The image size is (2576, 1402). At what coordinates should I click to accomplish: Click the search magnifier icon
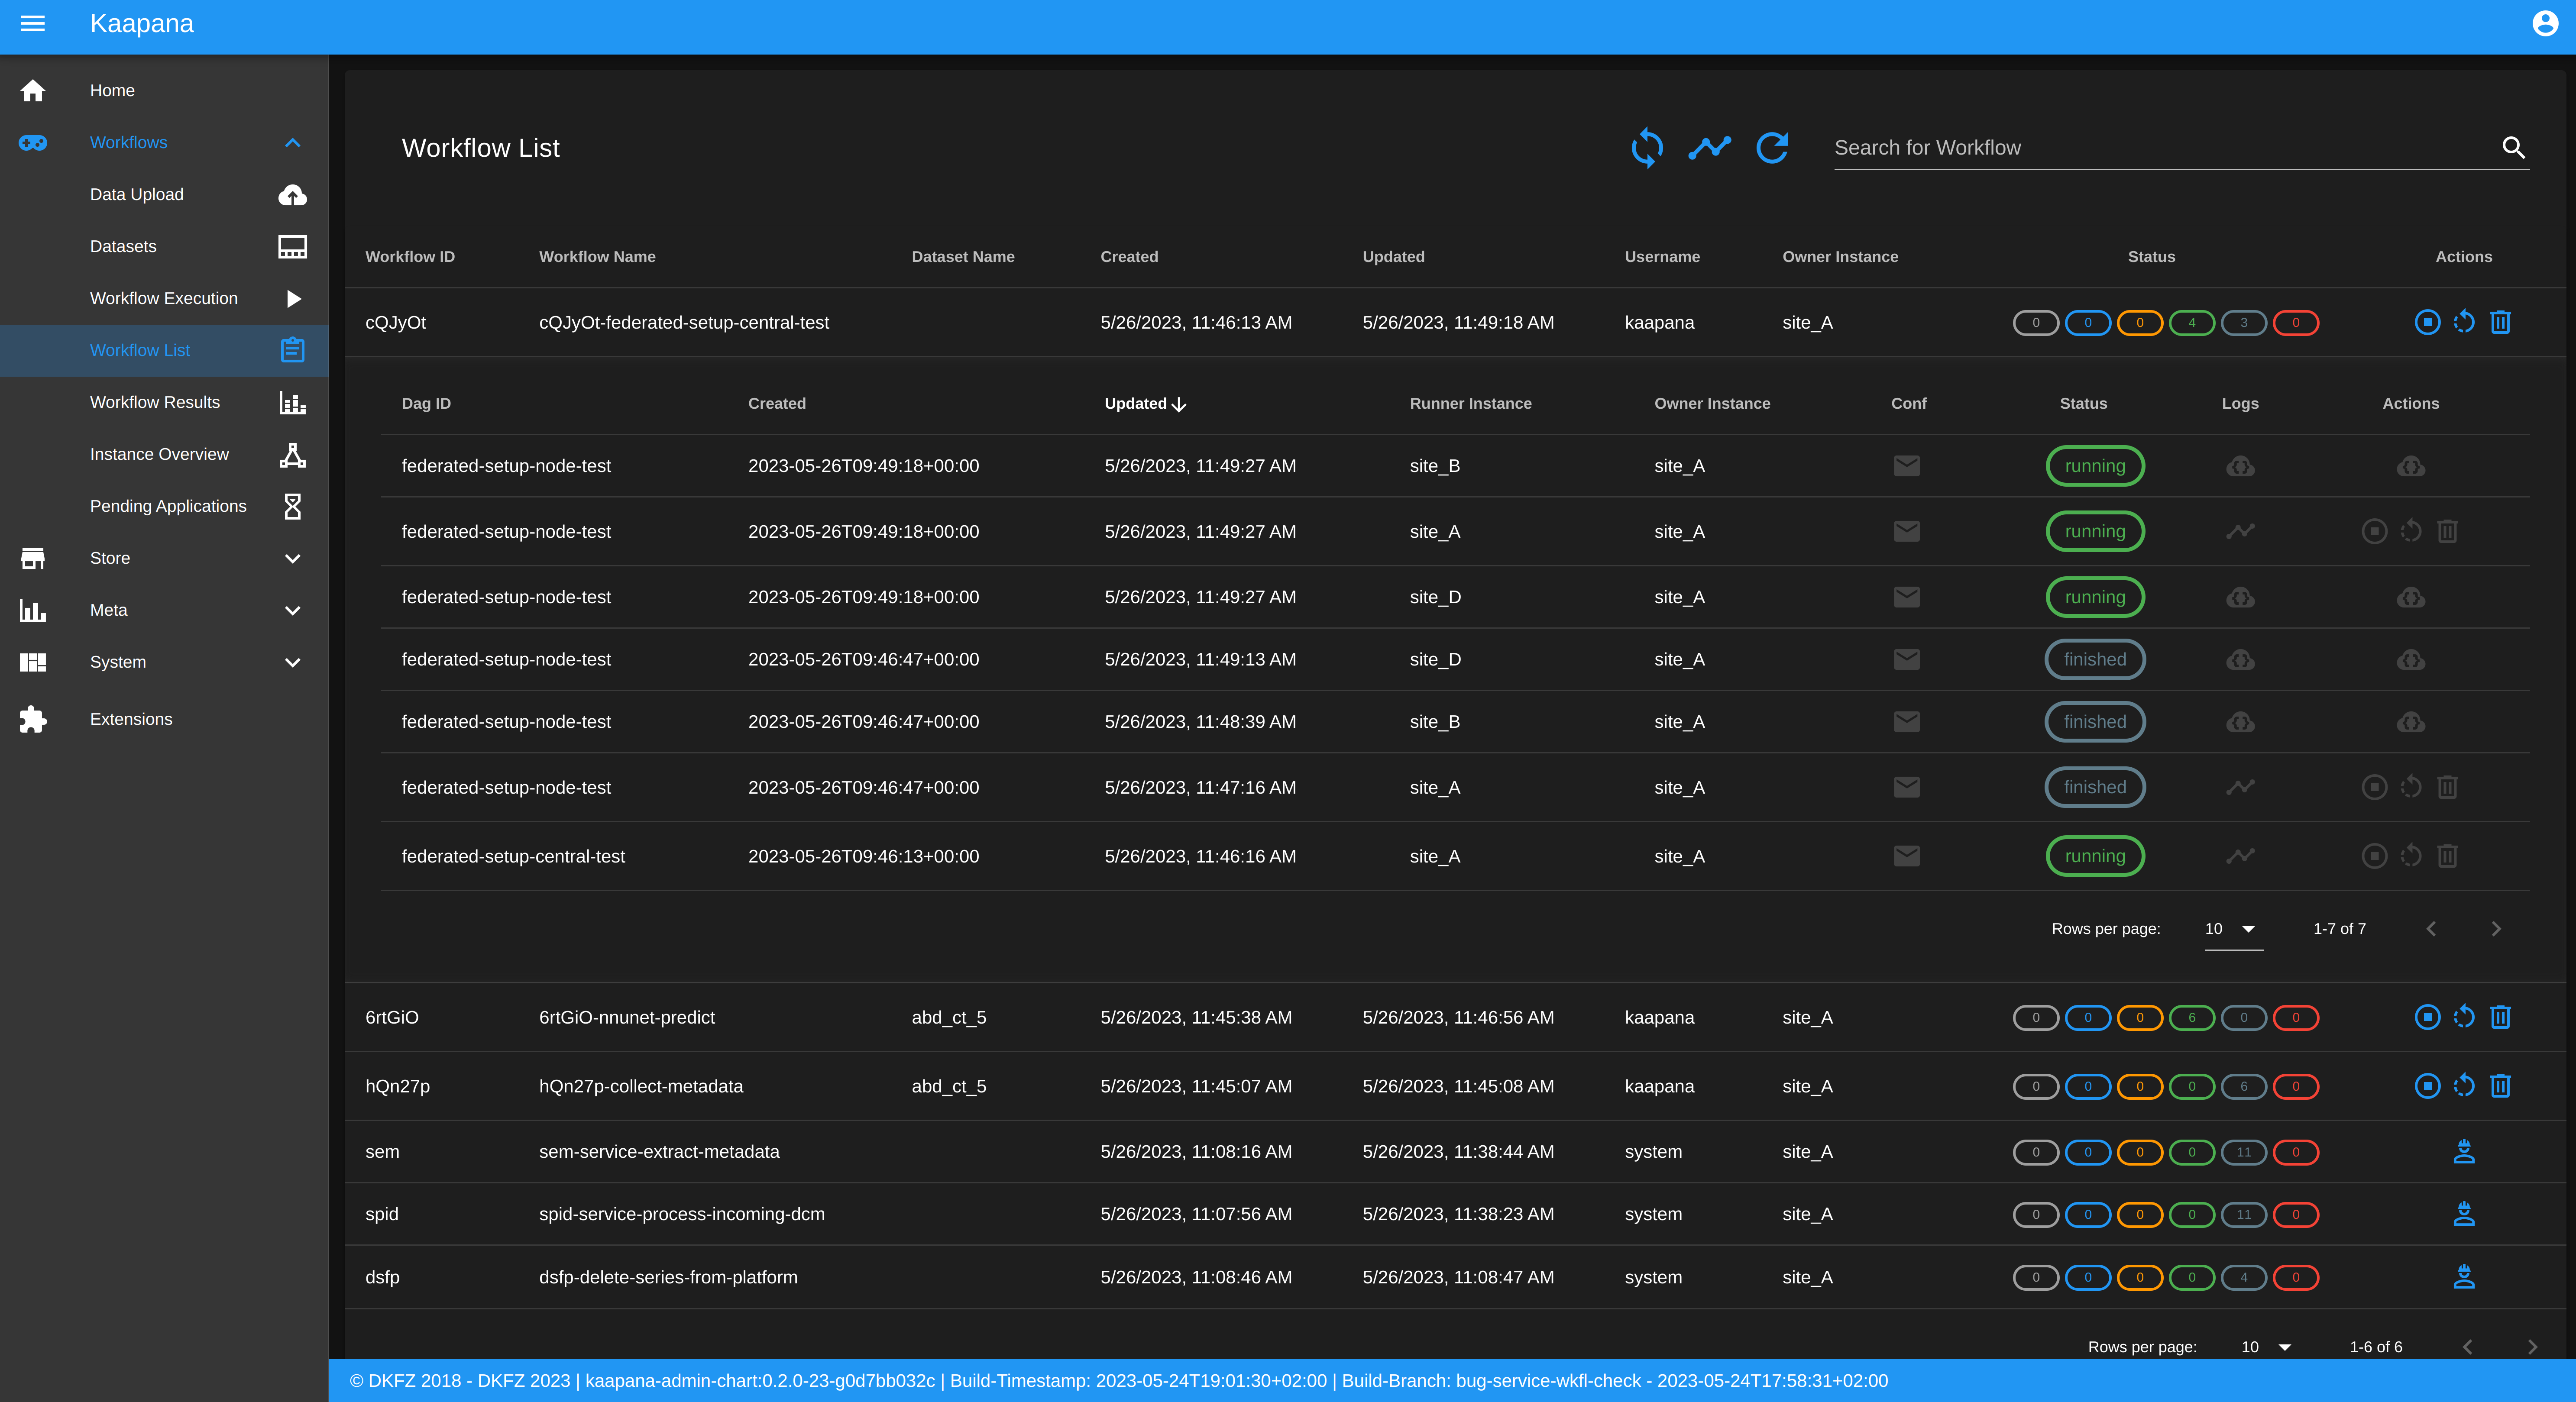point(2513,148)
